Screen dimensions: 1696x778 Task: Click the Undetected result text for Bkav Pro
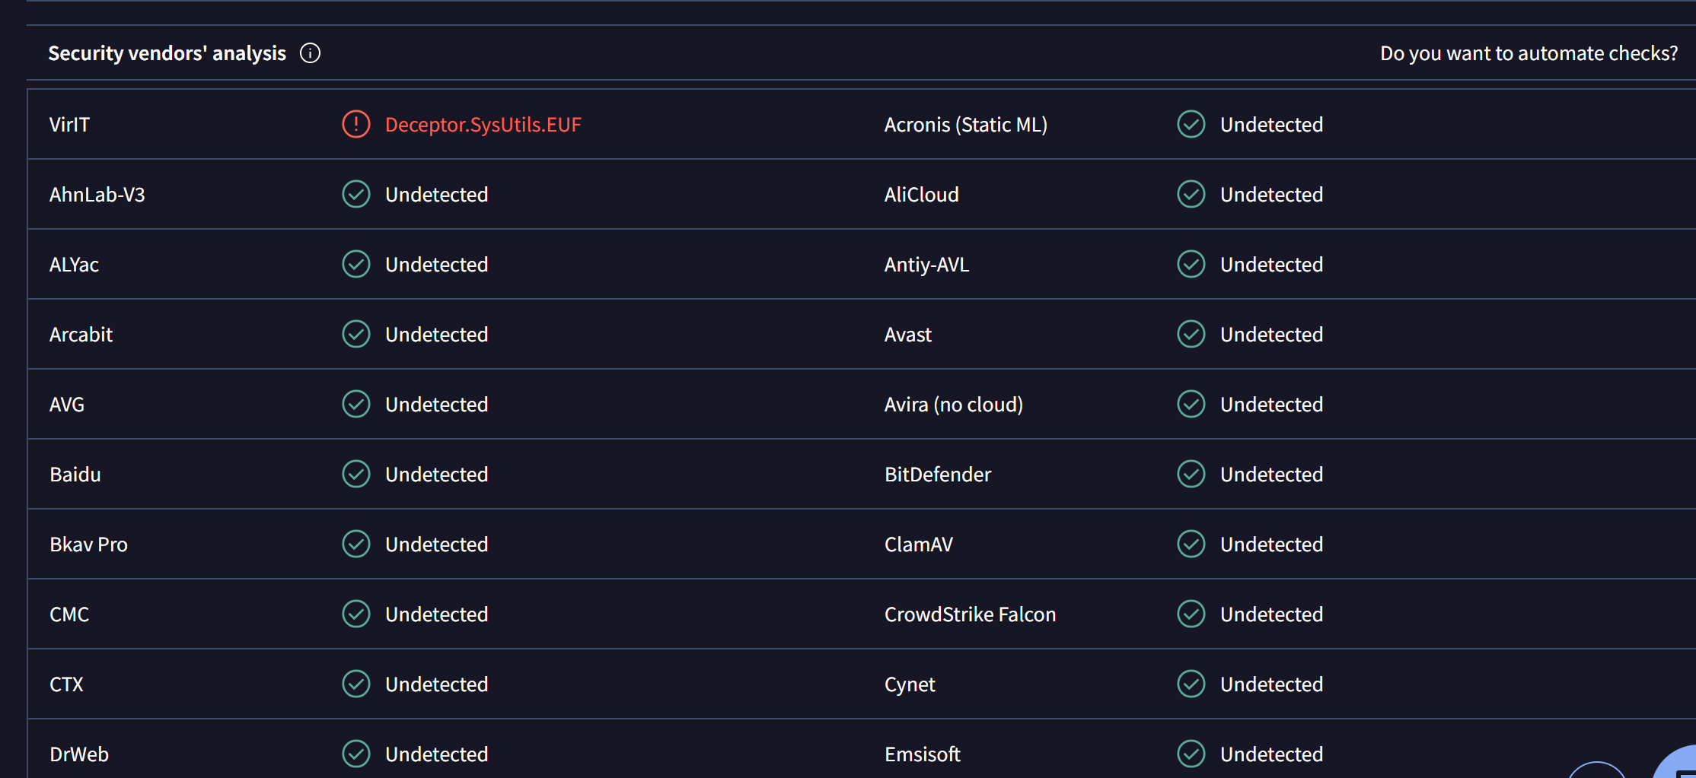coord(436,545)
